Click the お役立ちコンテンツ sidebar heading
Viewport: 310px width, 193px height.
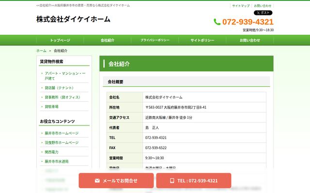pyautogui.click(x=57, y=122)
